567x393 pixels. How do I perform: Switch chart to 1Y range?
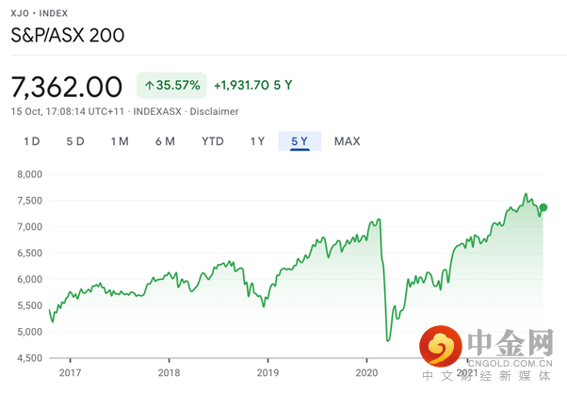tap(257, 141)
